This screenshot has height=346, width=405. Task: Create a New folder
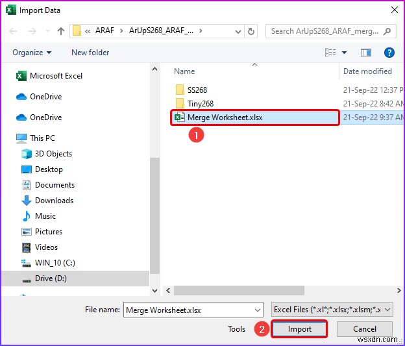tap(90, 53)
